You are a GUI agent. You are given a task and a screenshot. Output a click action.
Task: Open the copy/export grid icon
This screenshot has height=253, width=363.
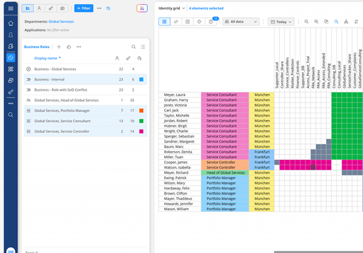tap(326, 22)
